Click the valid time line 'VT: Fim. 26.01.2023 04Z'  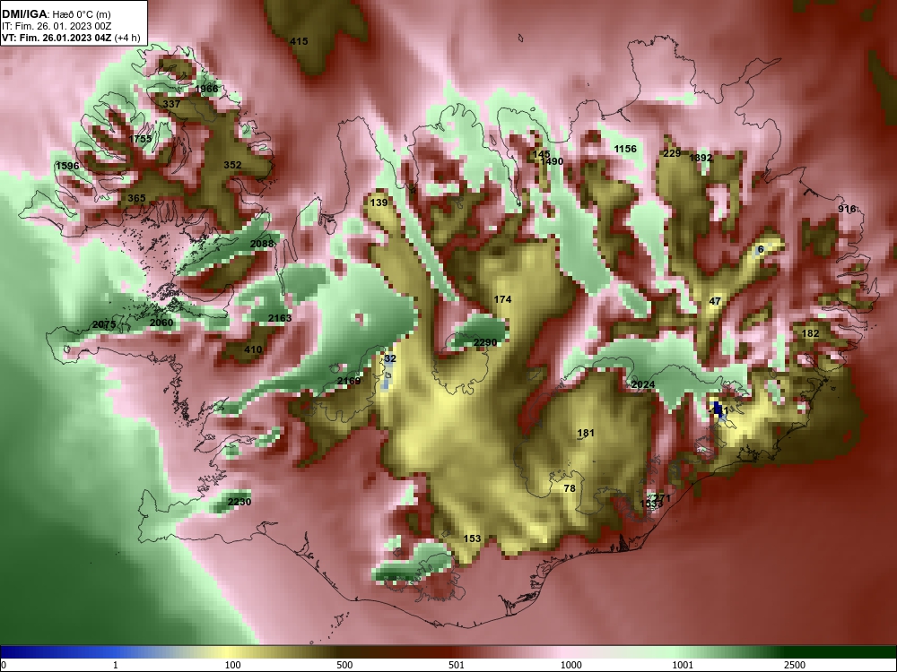(57, 39)
